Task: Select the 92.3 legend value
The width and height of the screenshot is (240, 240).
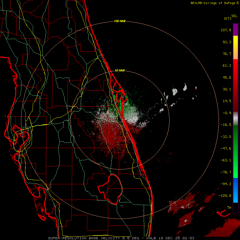Action: pos(227,42)
